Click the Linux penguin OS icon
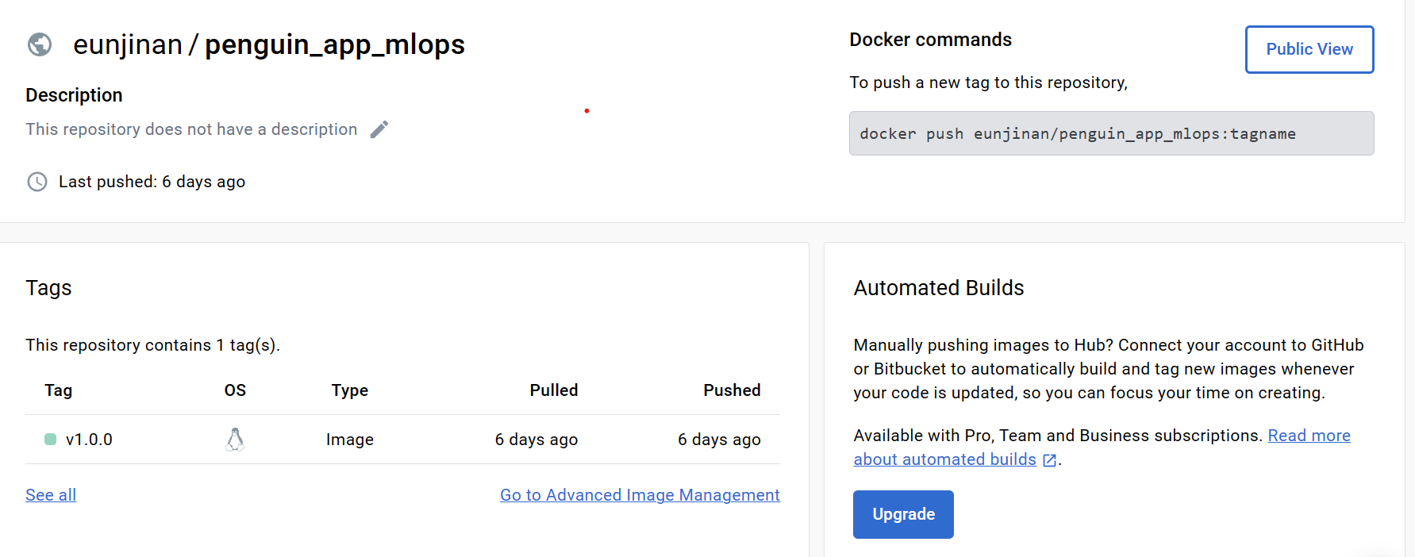Image resolution: width=1415 pixels, height=557 pixels. tap(235, 440)
